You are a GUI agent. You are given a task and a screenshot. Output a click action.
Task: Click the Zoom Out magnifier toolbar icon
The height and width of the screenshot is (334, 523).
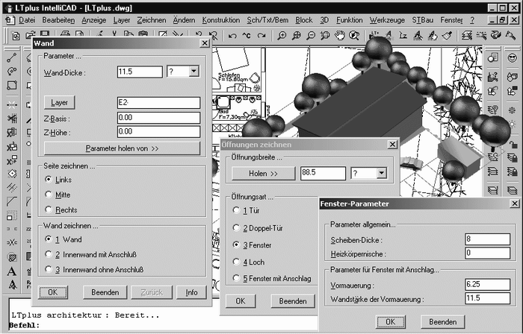[x=311, y=35]
